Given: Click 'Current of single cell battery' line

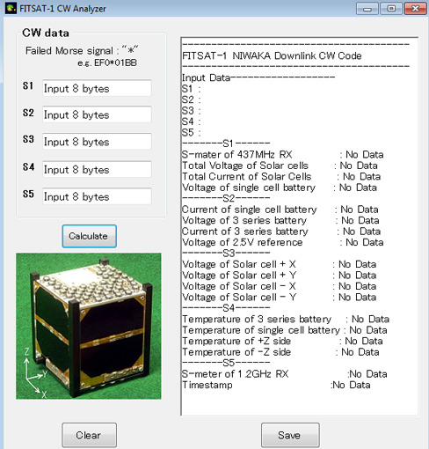Looking at the screenshot, I should coord(280,210).
